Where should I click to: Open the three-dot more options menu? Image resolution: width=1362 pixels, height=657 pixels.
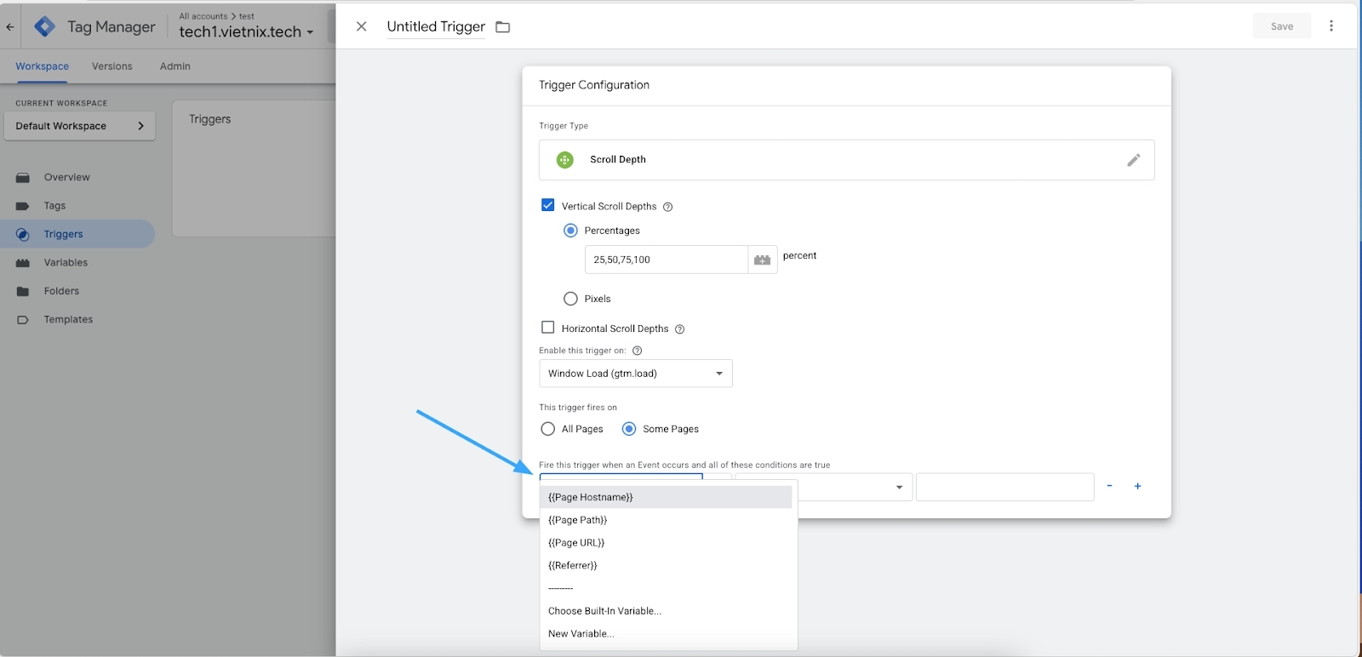tap(1331, 26)
